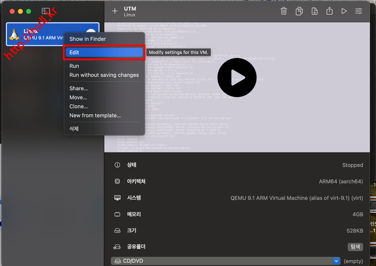Viewport: 376px width, 266px height.
Task: Select Edit in the context menu
Action: click(x=104, y=52)
